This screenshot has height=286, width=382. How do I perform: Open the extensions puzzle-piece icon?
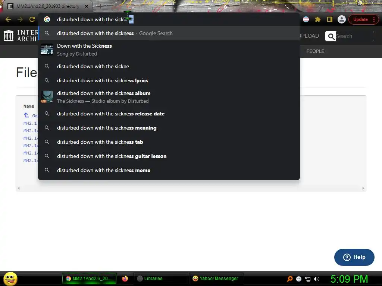(x=318, y=19)
